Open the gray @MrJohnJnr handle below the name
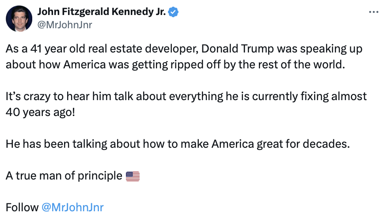Screen dimensions: 387x217 coord(65,25)
